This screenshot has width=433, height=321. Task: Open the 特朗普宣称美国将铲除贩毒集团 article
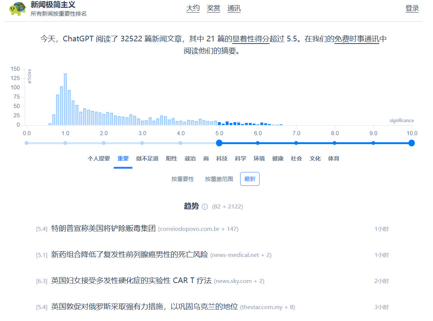click(x=103, y=229)
